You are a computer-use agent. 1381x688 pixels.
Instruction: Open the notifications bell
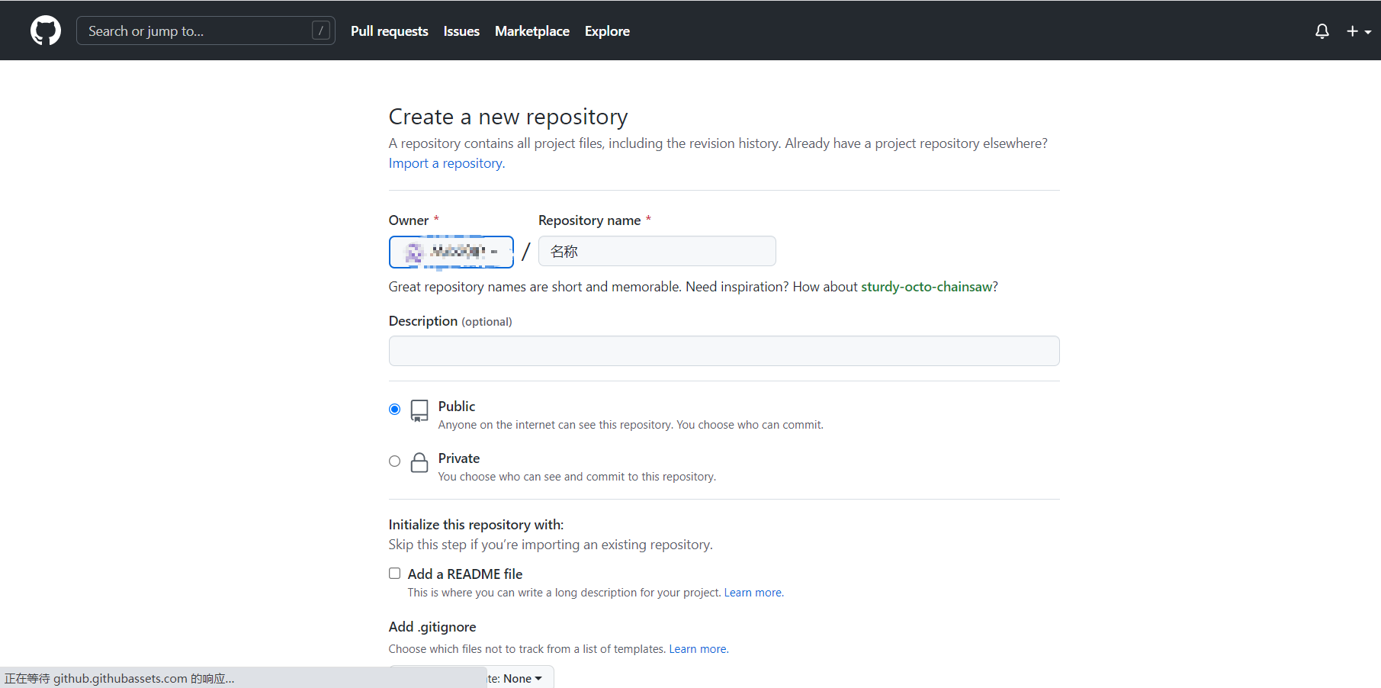click(x=1322, y=31)
